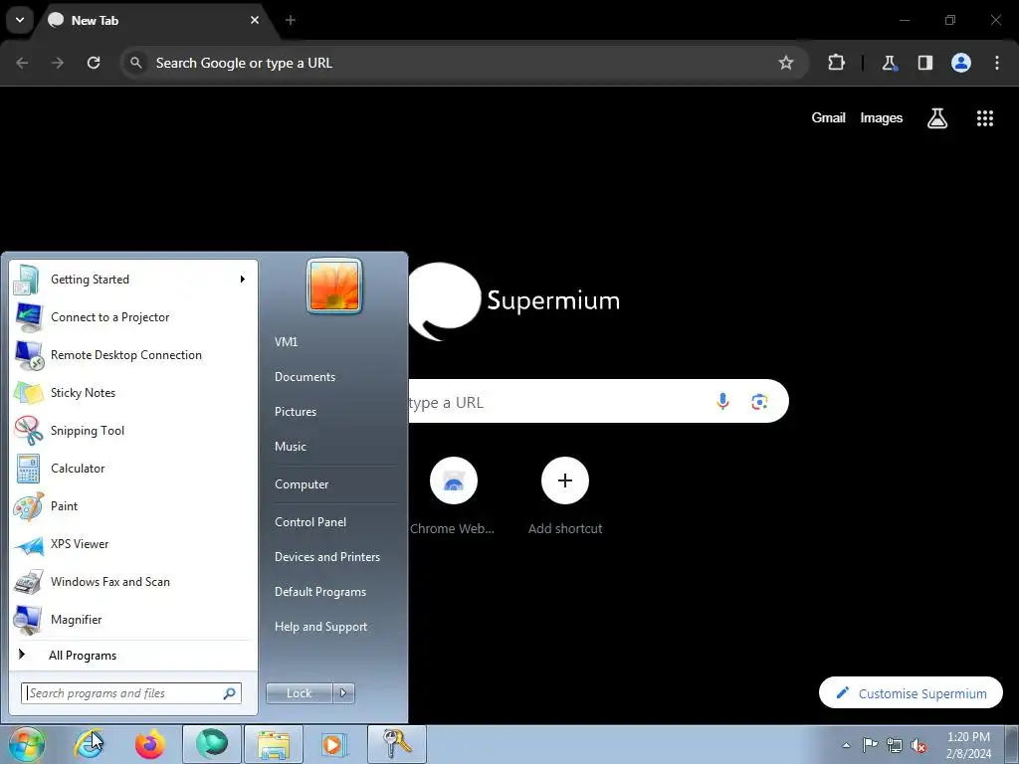Open Computer from Start menu
Viewport: 1019px width, 764px height.
coord(302,484)
